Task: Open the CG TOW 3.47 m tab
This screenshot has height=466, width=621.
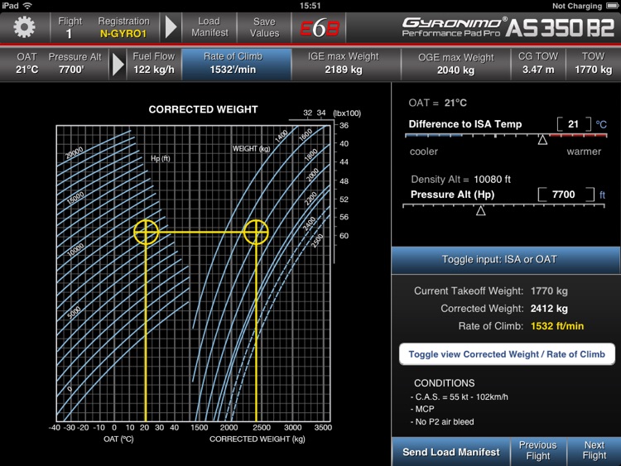Action: pos(538,64)
